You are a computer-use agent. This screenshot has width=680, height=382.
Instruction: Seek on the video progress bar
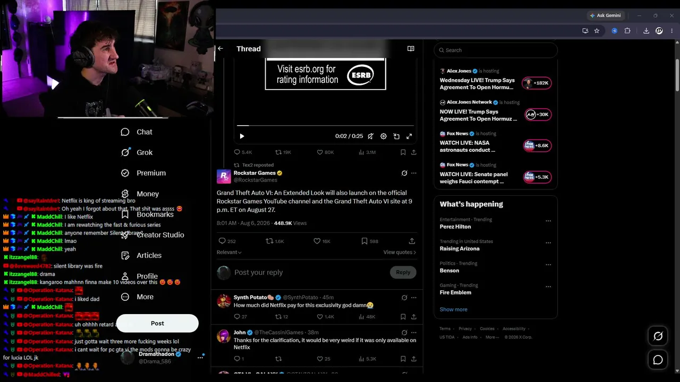tap(325, 126)
